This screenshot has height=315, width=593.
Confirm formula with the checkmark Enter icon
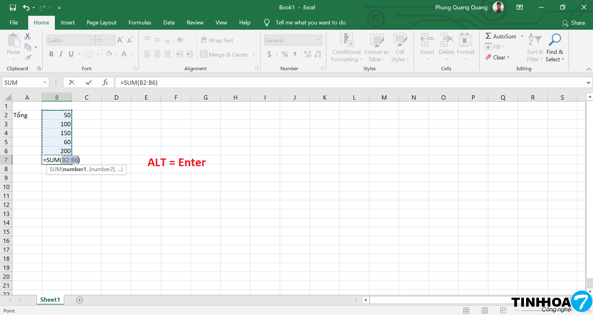coord(89,82)
